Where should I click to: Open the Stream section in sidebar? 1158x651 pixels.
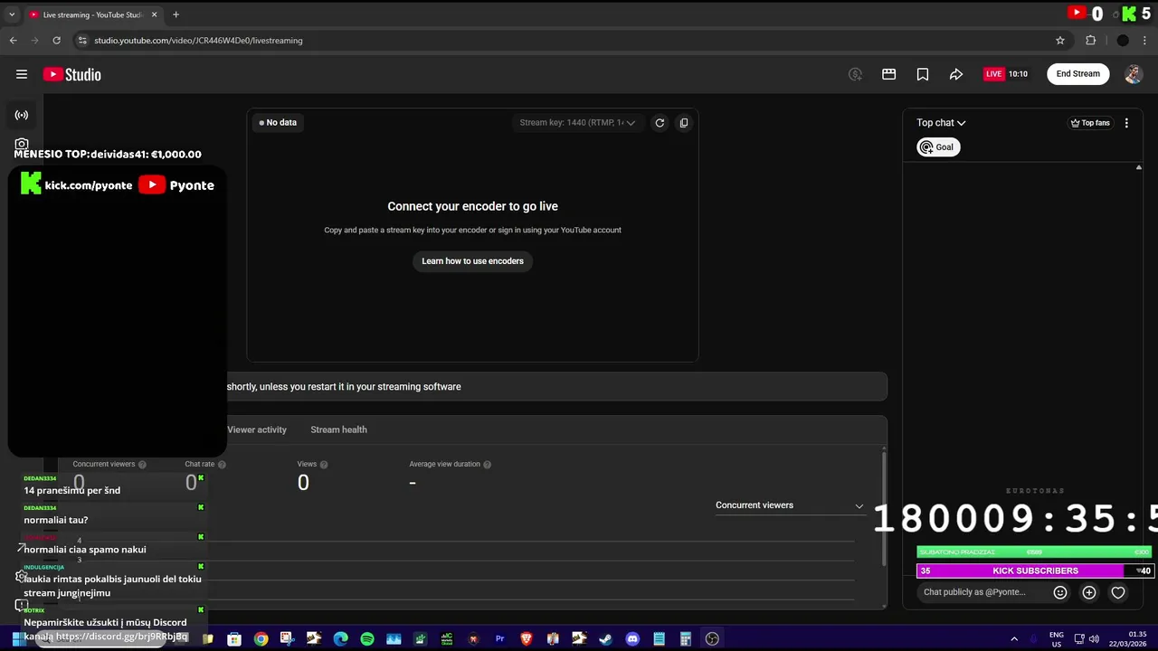pyautogui.click(x=22, y=115)
